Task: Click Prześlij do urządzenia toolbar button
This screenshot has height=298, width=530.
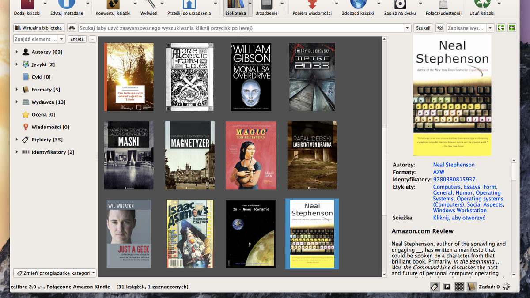Action: click(189, 9)
